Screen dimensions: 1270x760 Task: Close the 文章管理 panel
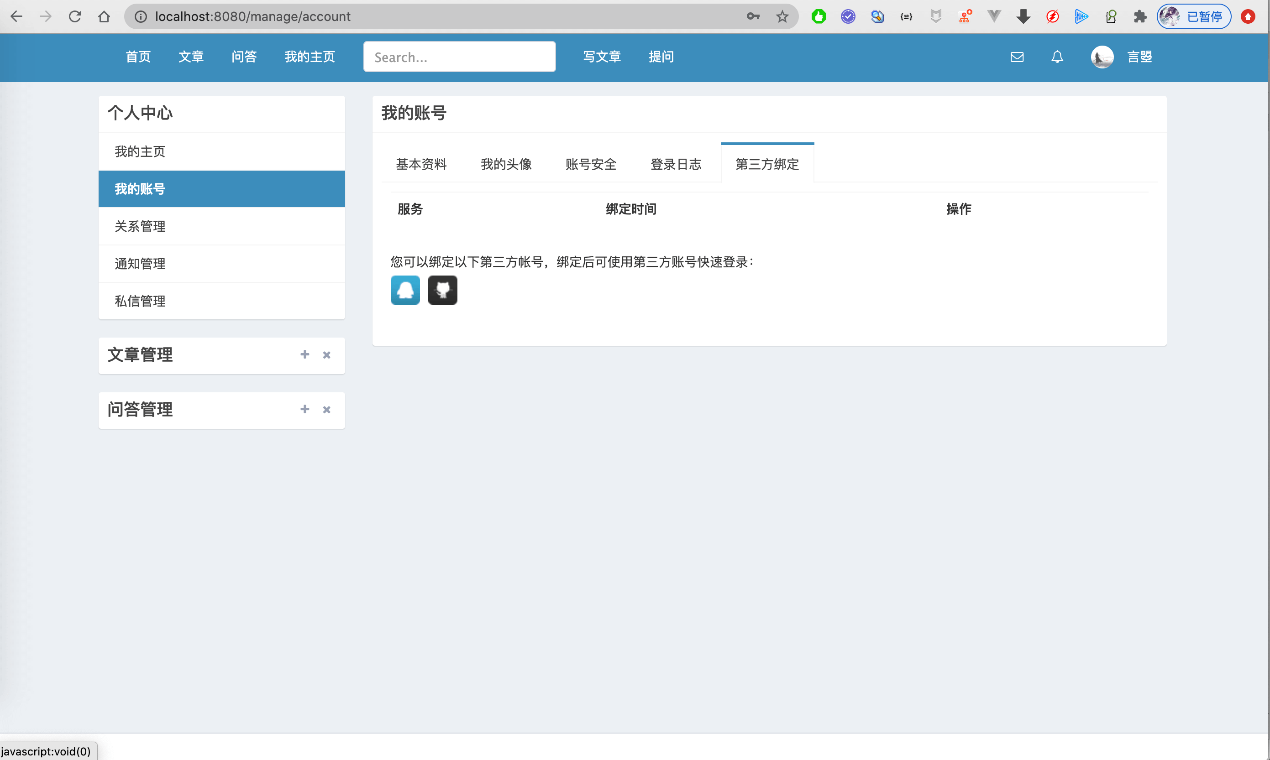click(326, 355)
